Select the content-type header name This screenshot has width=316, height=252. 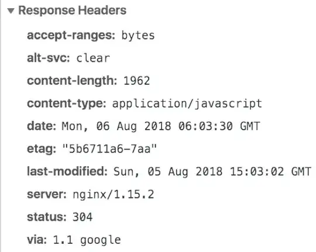coord(67,103)
